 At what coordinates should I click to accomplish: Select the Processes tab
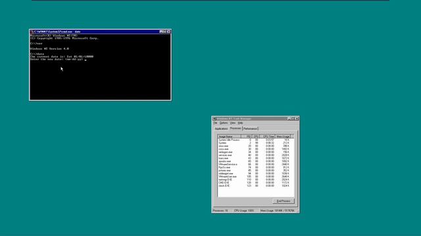tap(235, 128)
